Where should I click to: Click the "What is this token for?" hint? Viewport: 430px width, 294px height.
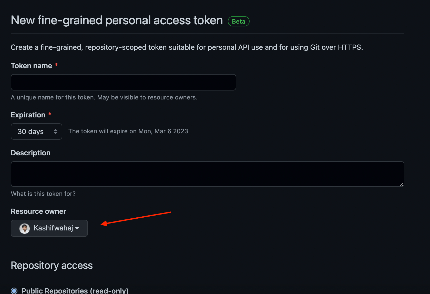pos(43,194)
